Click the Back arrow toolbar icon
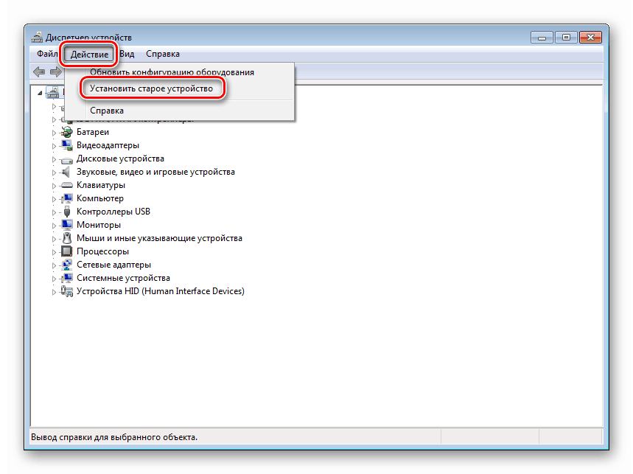This screenshot has height=474, width=633. (39, 72)
